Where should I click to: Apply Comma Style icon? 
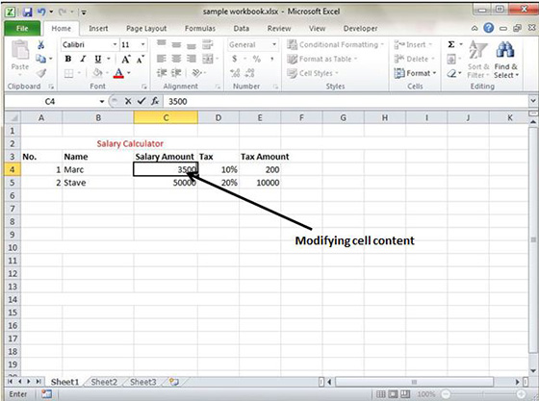point(271,59)
